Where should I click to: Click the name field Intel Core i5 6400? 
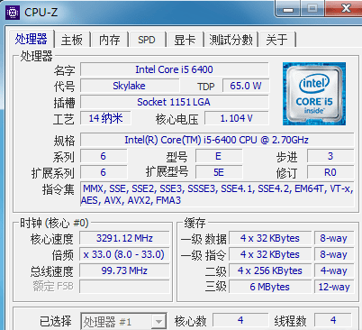(x=175, y=69)
